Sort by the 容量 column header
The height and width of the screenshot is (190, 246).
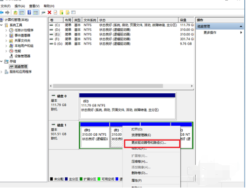[x=186, y=20]
